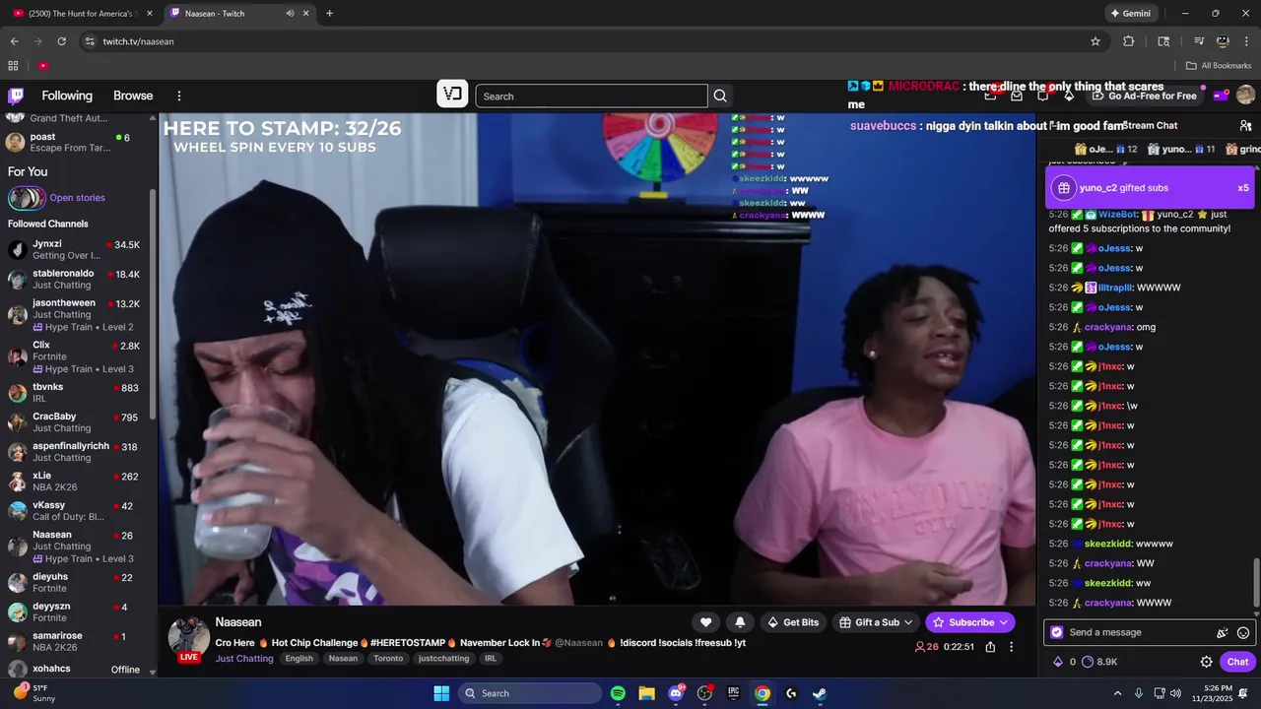Open xLie NBA 2K26 channel

pyautogui.click(x=77, y=482)
